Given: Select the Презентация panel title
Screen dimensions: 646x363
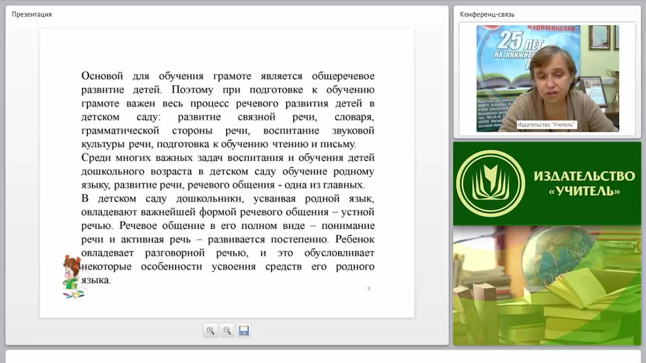Looking at the screenshot, I should [32, 14].
